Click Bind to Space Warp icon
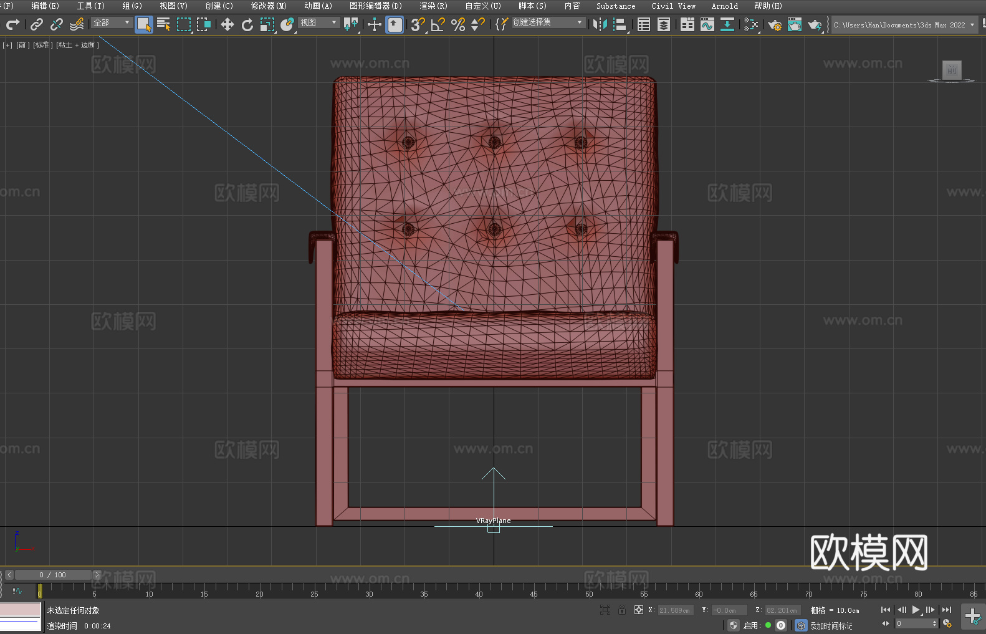Viewport: 986px width, 634px height. (77, 24)
